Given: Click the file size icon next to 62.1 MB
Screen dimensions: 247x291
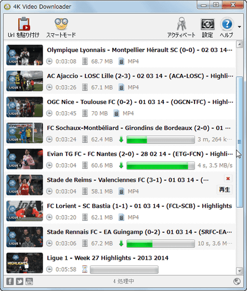Looking at the screenshot, I should point(85,217).
